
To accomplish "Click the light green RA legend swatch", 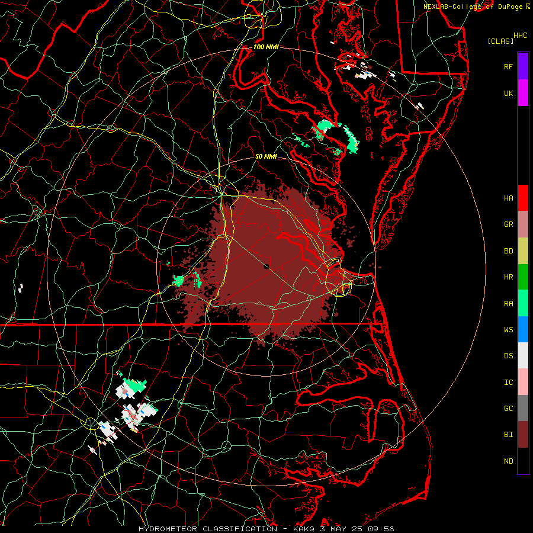I will [523, 303].
